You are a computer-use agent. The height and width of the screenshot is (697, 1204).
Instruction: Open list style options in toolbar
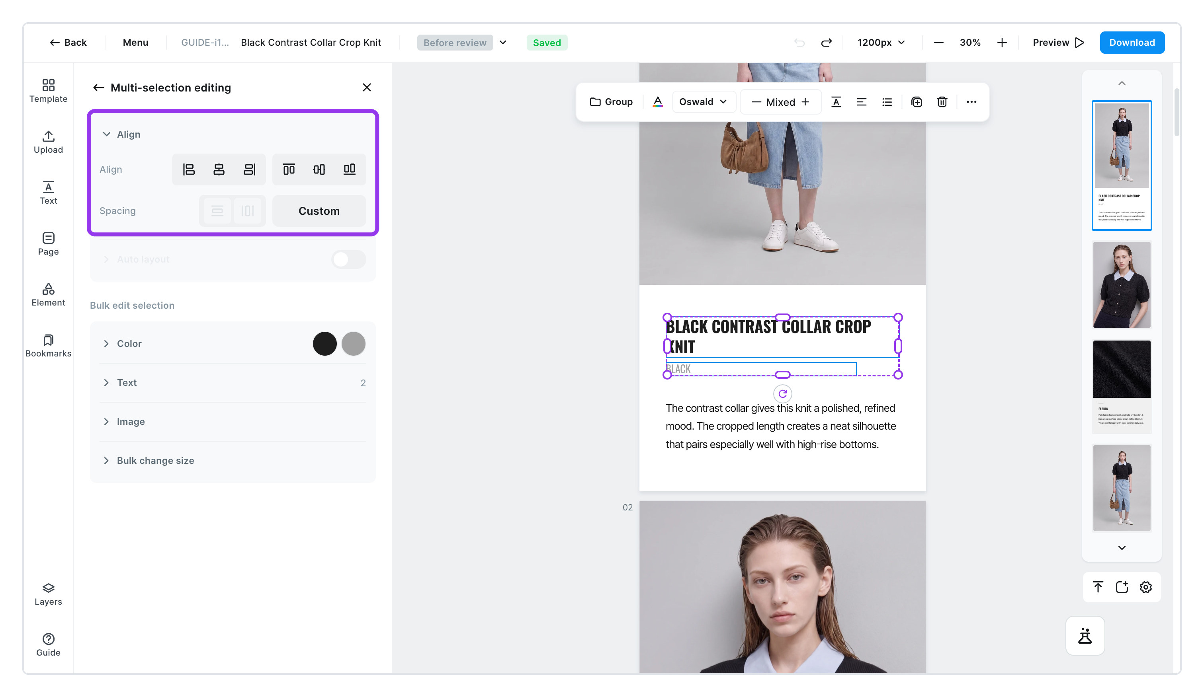click(887, 102)
